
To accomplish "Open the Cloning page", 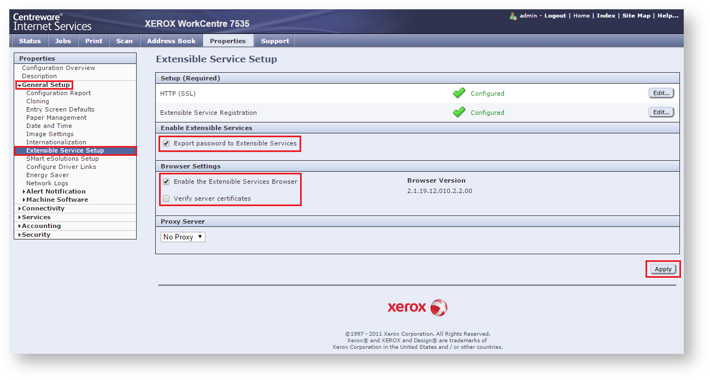I will [38, 101].
